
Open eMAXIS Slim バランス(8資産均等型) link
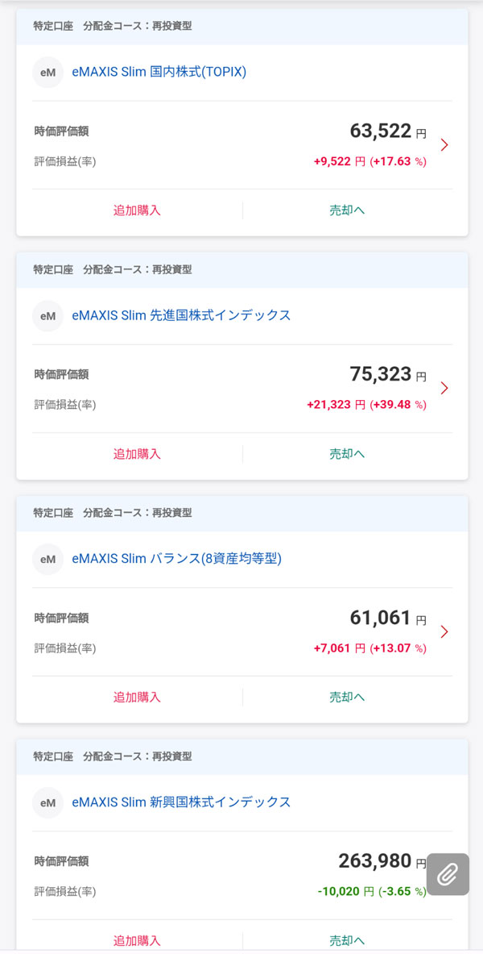[176, 559]
